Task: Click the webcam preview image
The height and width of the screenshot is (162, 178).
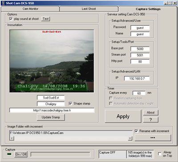Action: click(x=52, y=61)
